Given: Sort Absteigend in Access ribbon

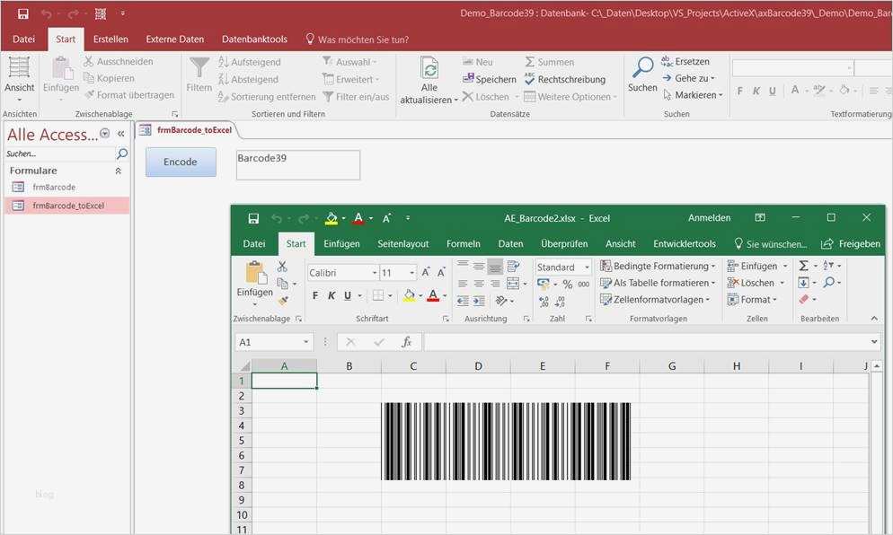Looking at the screenshot, I should click(248, 79).
